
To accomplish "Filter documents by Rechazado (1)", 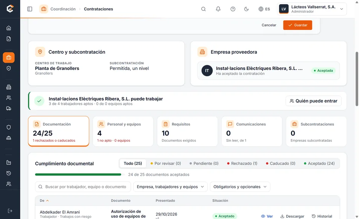I will click(242, 163).
